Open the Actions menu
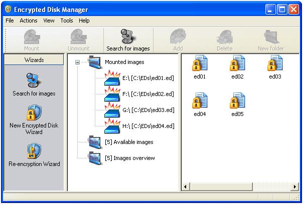The image size is (303, 204). tap(29, 20)
